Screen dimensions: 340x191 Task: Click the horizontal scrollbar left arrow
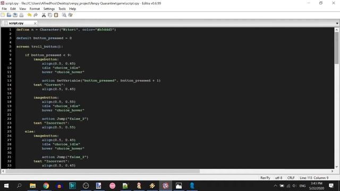point(3,171)
